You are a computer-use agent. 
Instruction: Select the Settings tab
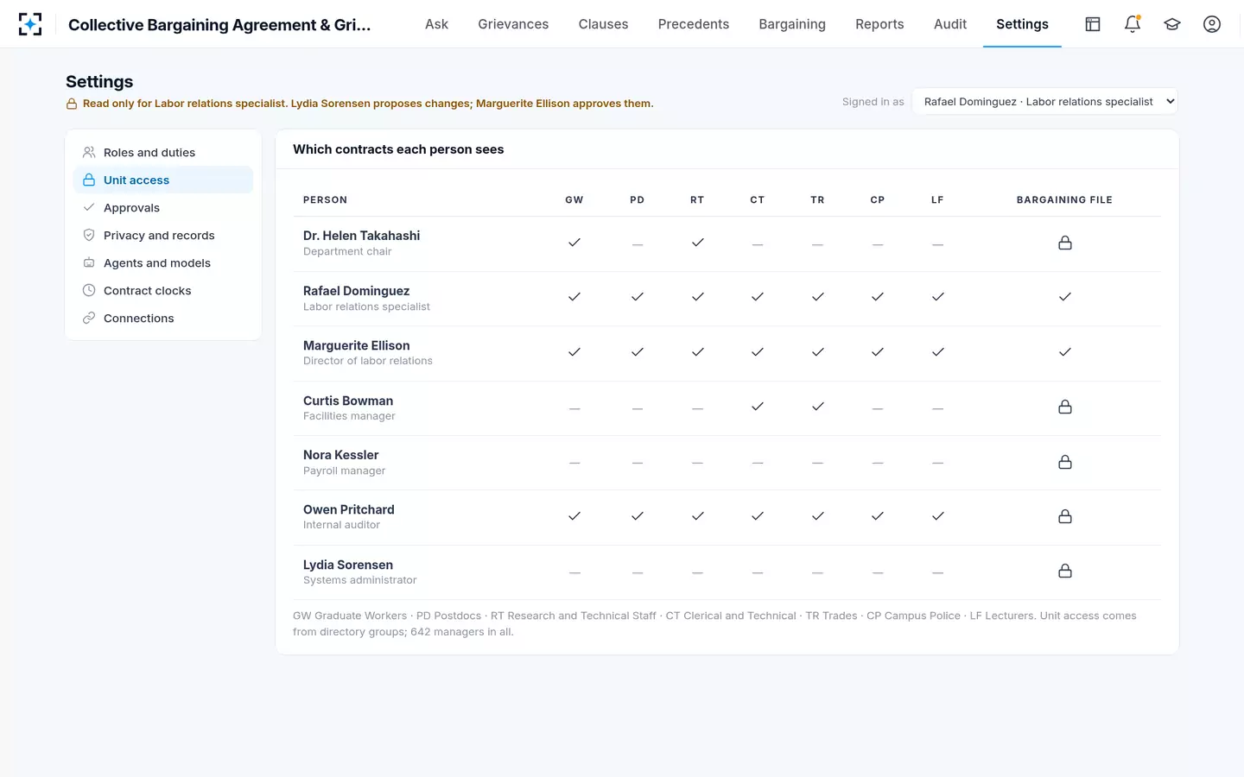tap(1022, 24)
